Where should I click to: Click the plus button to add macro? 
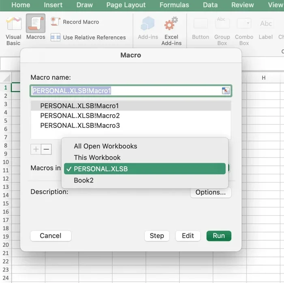pyautogui.click(x=36, y=149)
